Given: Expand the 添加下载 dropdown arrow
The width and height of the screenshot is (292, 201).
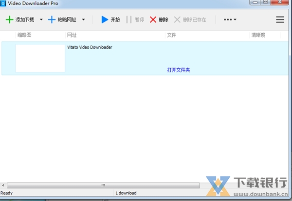Looking at the screenshot, I should click(x=41, y=19).
